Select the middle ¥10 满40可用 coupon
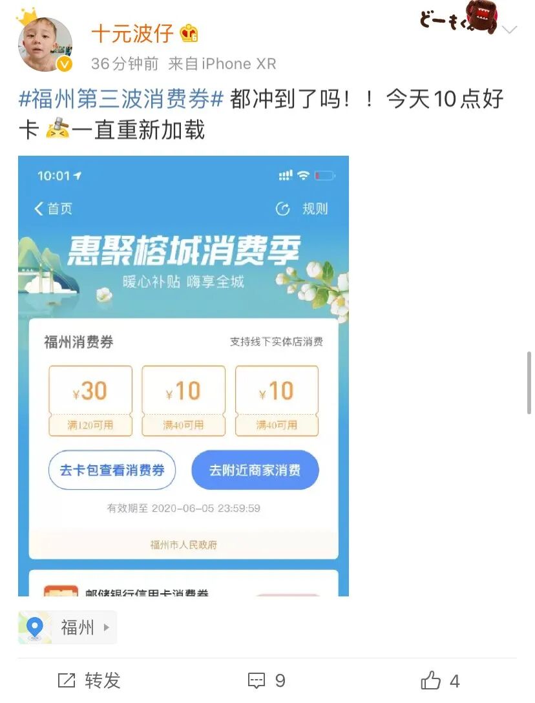 click(x=184, y=401)
